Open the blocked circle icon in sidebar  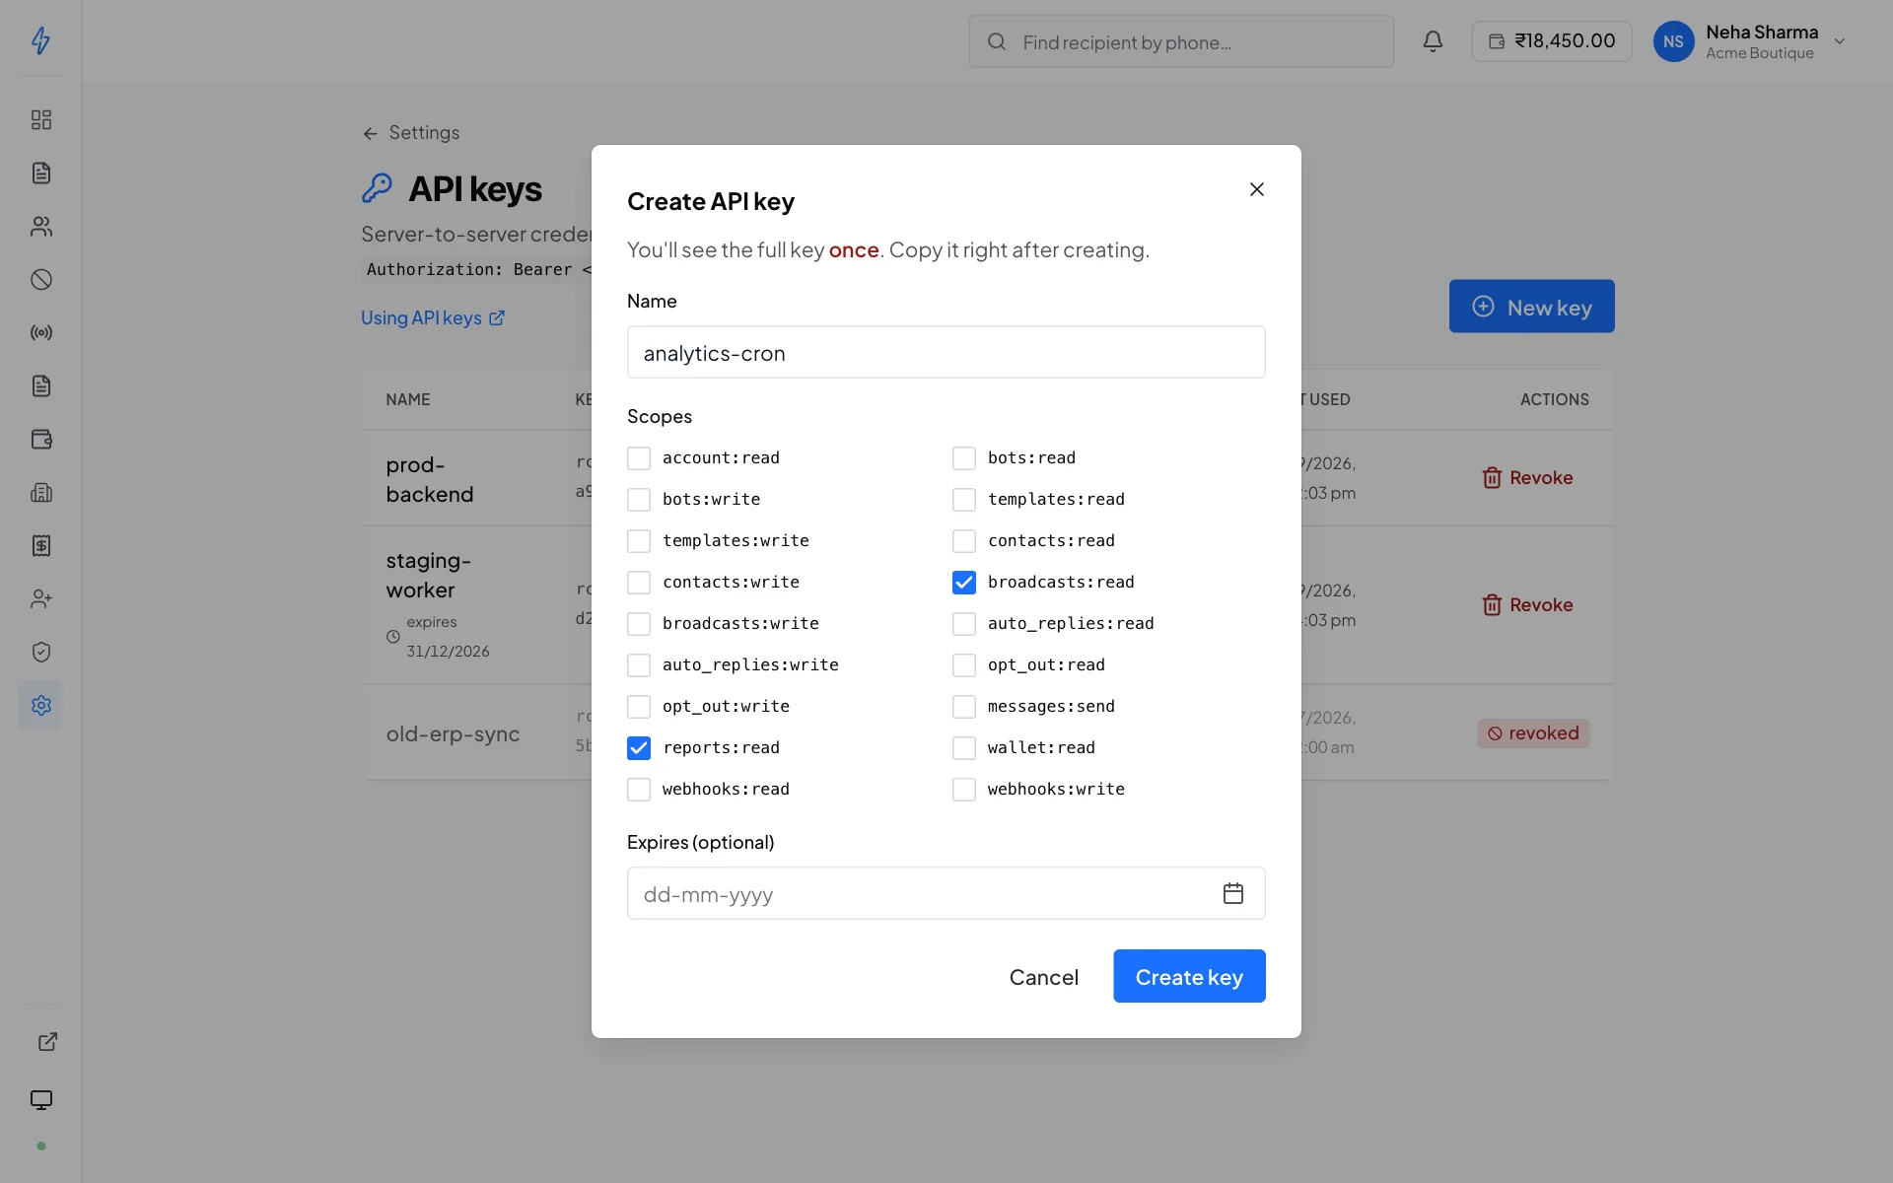click(x=40, y=279)
